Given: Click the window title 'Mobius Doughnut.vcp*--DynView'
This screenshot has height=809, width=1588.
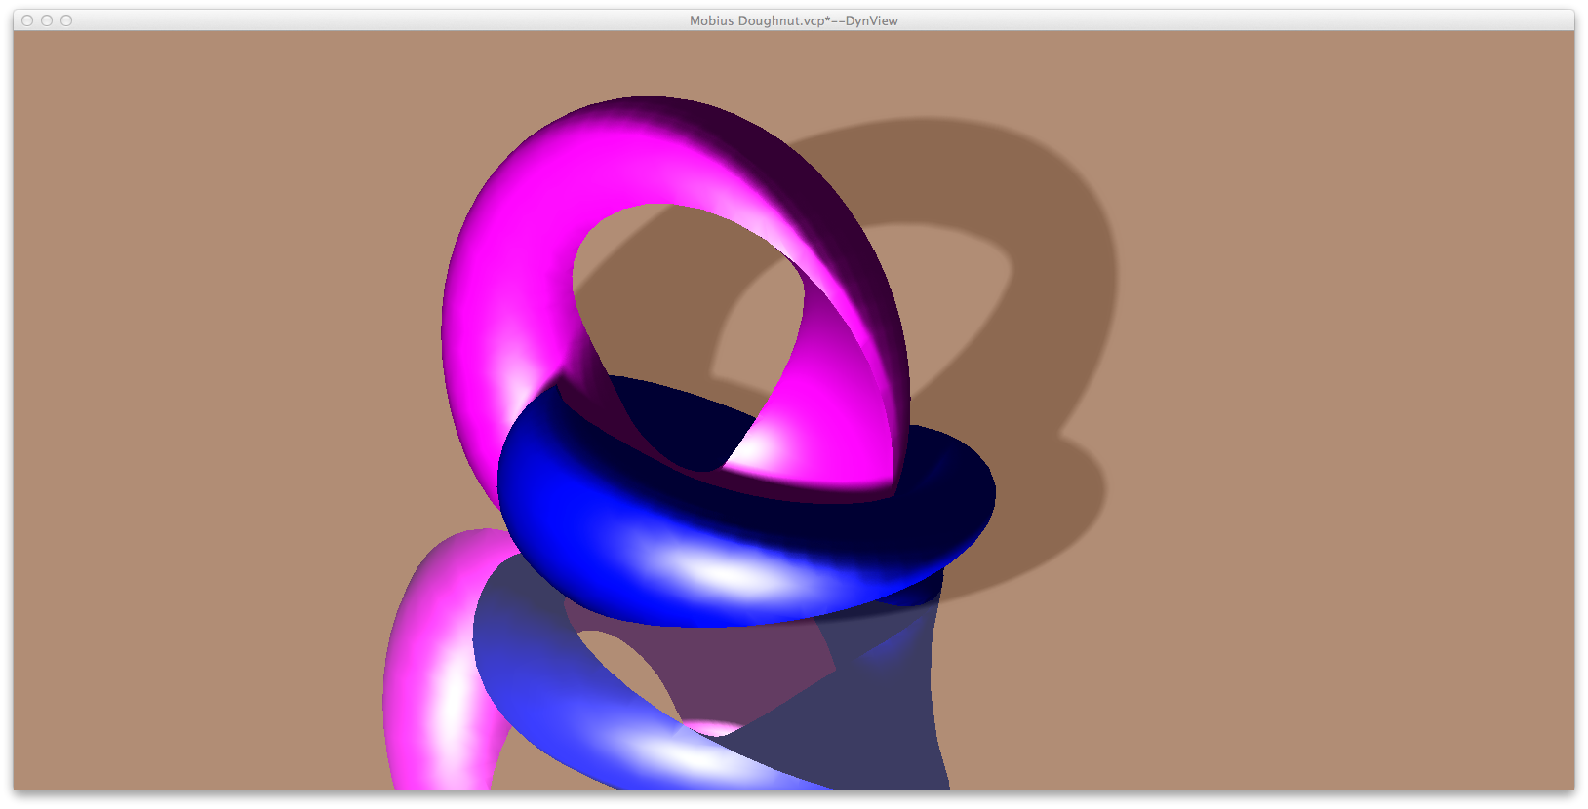Looking at the screenshot, I should tap(793, 20).
